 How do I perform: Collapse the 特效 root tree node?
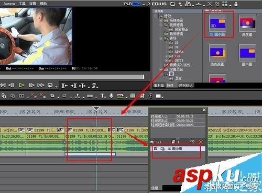[156, 16]
